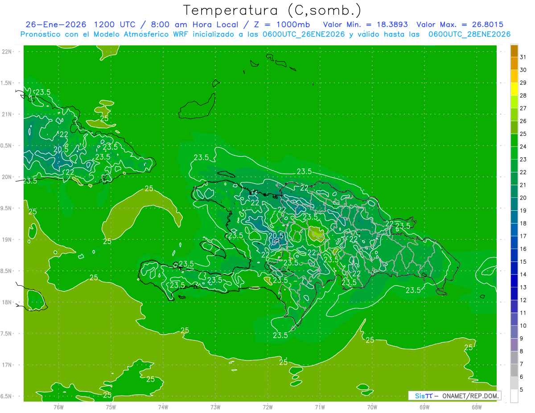This screenshot has width=535, height=413.
Task: Click the '74W' longitude axis label
Action: [163, 408]
